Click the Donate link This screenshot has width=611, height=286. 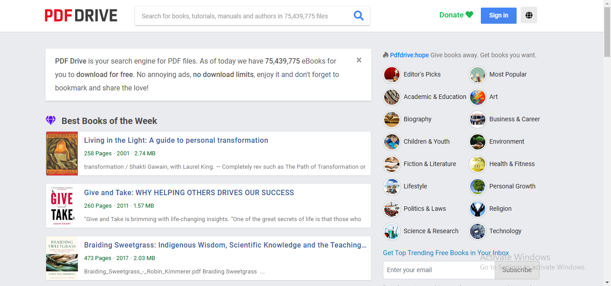(x=456, y=15)
